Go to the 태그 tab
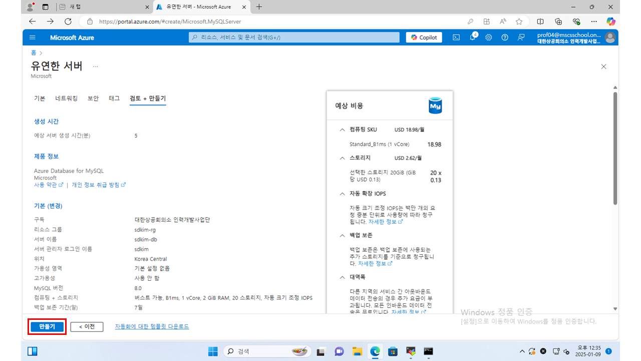 pyautogui.click(x=114, y=98)
